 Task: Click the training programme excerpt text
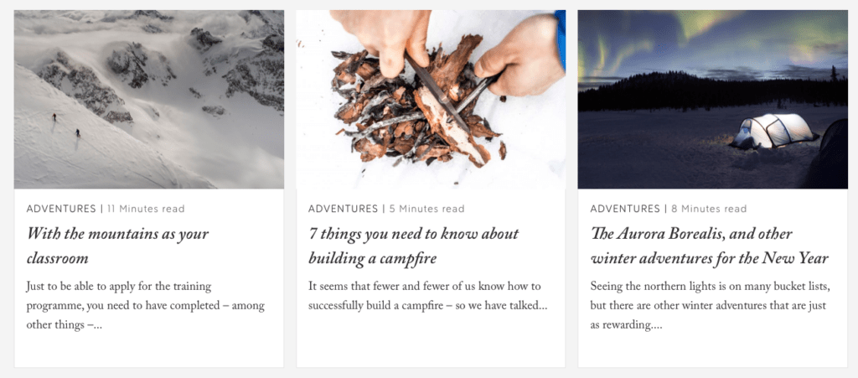[146, 305]
